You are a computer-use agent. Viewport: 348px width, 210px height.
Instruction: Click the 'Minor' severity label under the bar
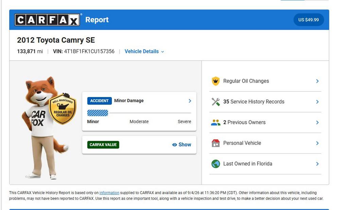pos(93,121)
